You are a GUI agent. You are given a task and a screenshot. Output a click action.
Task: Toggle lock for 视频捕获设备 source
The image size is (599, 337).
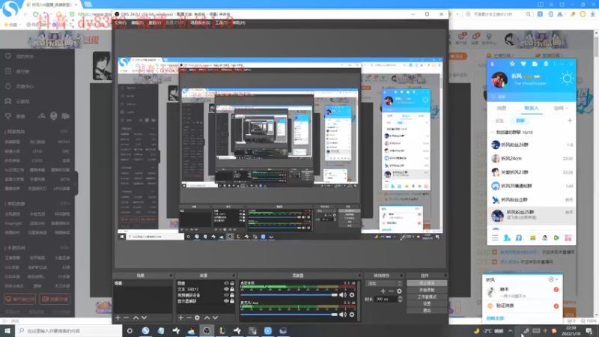[x=232, y=295]
